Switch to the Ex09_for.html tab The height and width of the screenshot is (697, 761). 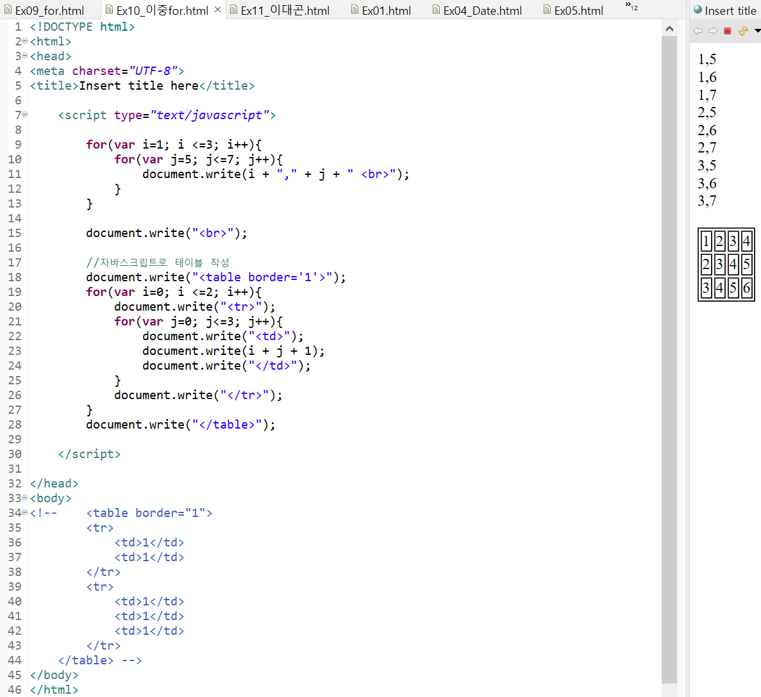(44, 10)
